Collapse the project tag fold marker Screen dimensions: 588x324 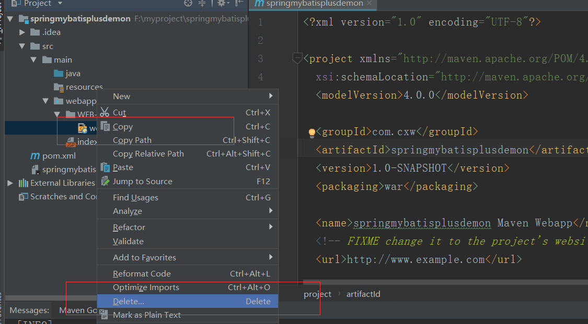click(x=297, y=58)
